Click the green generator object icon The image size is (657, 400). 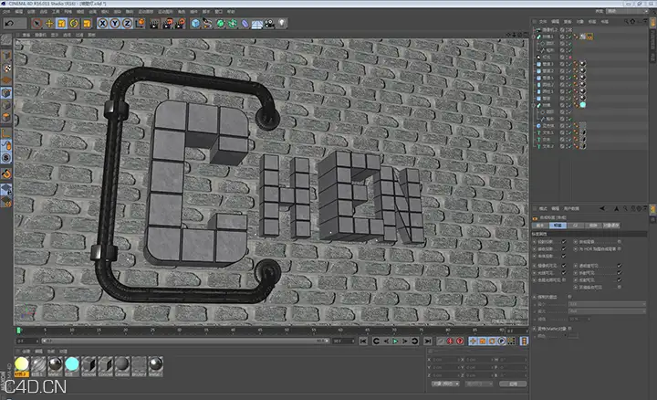220,24
